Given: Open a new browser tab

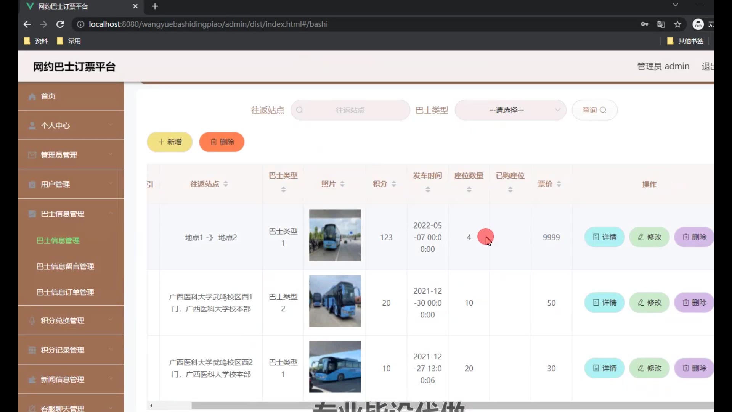Looking at the screenshot, I should [x=155, y=6].
